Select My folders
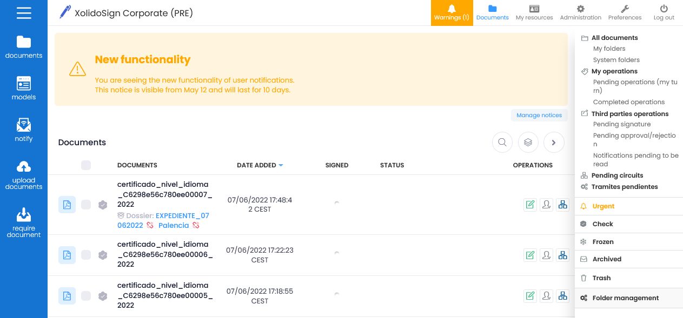 (x=609, y=49)
